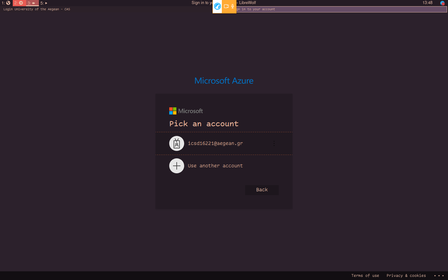Open the Privacy & cookies link

[x=406, y=275]
